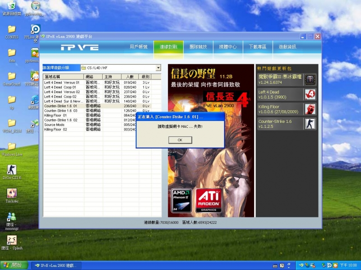Click the IPvE tray icon in system tray

(301, 265)
